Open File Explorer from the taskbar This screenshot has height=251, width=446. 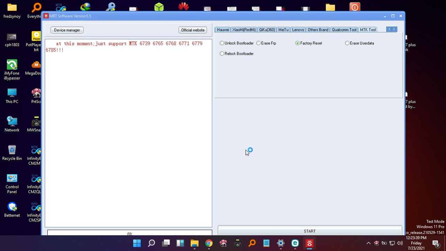pyautogui.click(x=194, y=243)
